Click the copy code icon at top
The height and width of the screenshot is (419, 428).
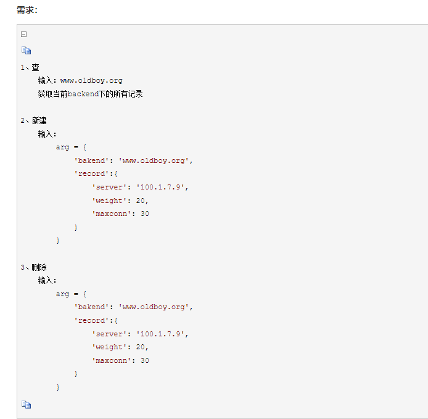click(x=26, y=51)
